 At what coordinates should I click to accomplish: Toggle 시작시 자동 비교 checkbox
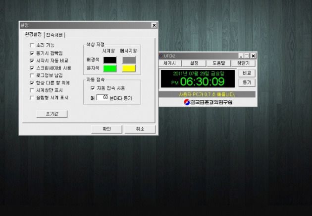point(32,61)
